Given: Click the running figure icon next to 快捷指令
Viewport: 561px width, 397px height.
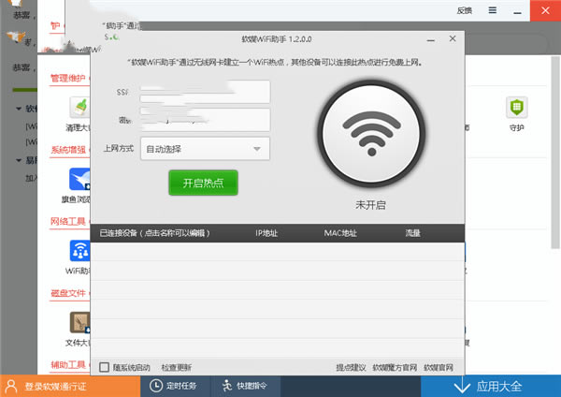Looking at the screenshot, I should [x=227, y=386].
